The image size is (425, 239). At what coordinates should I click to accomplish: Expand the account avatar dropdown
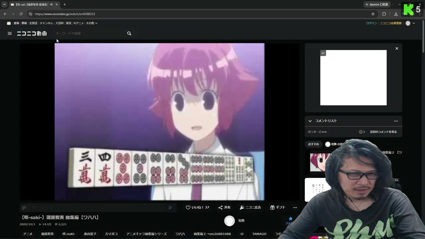410,23
